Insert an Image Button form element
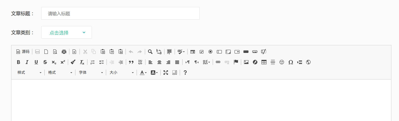 tap(254, 52)
